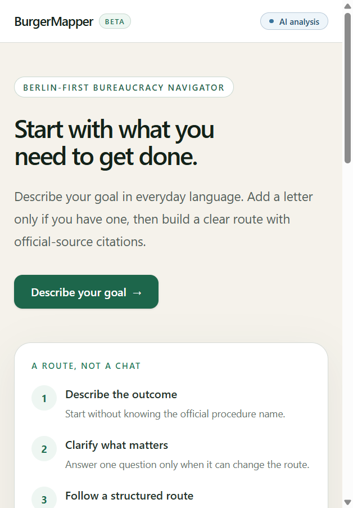Click the vertical scrollbar thumb

[x=347, y=87]
